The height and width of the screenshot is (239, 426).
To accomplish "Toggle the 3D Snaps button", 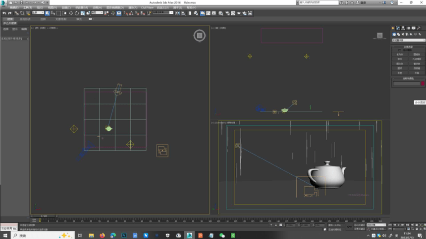I will point(125,13).
